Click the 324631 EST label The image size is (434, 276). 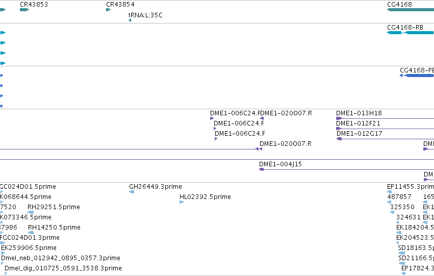pyautogui.click(x=409, y=217)
